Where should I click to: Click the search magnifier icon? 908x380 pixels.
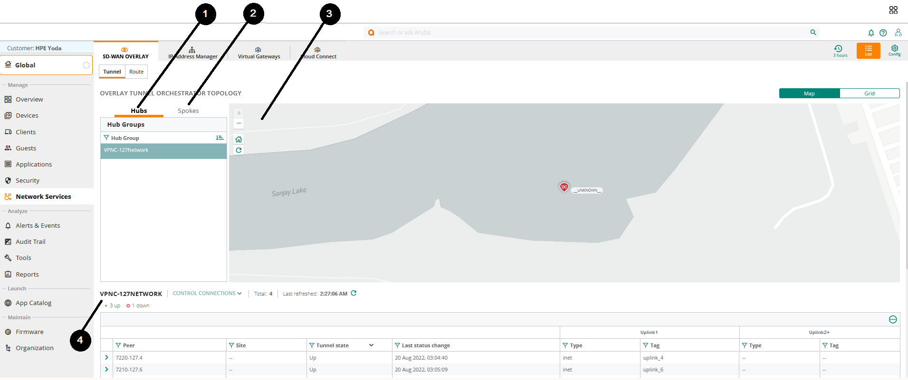[x=813, y=32]
